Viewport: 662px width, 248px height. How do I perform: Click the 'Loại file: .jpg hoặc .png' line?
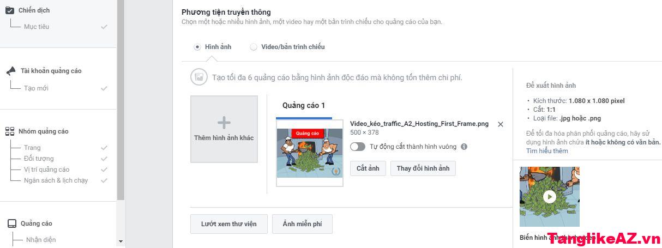pos(566,118)
